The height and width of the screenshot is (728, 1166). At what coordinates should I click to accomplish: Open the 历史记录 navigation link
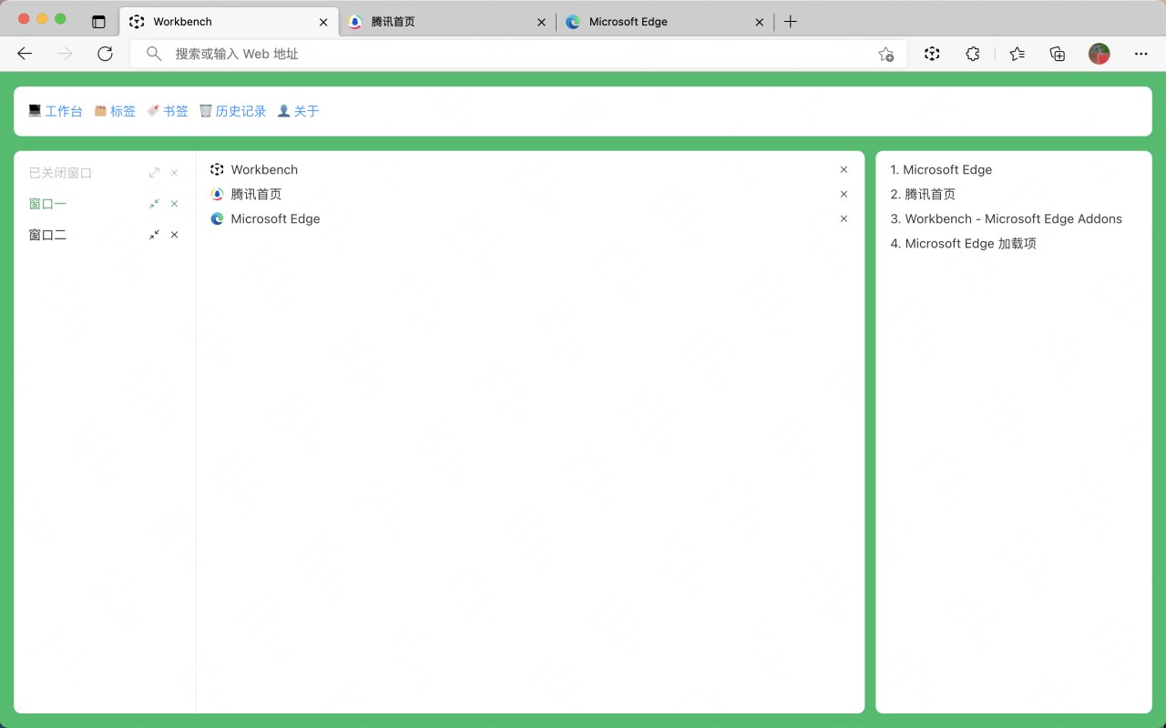pos(233,111)
